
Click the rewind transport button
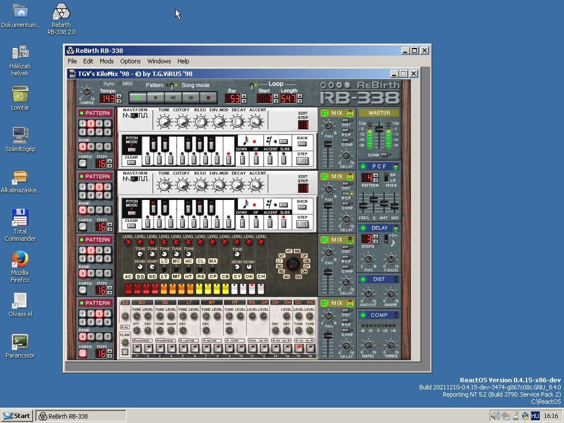(x=173, y=97)
